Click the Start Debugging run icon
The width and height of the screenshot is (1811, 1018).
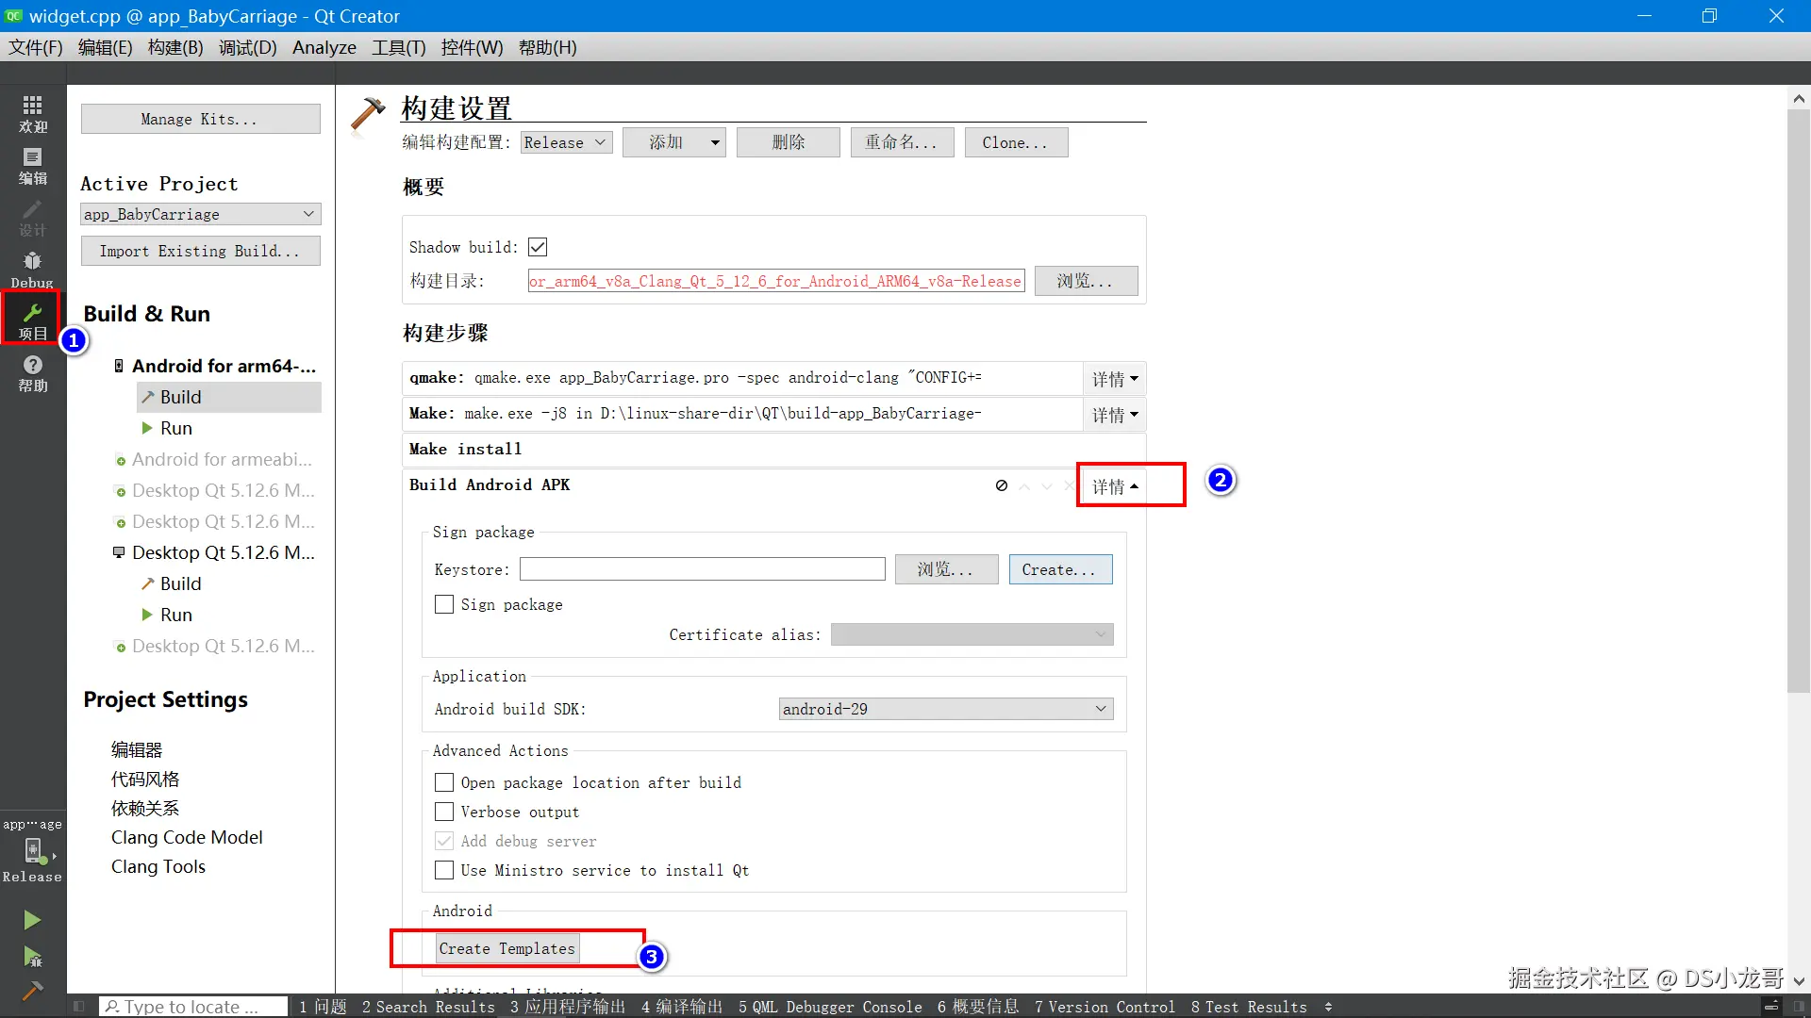click(x=32, y=957)
